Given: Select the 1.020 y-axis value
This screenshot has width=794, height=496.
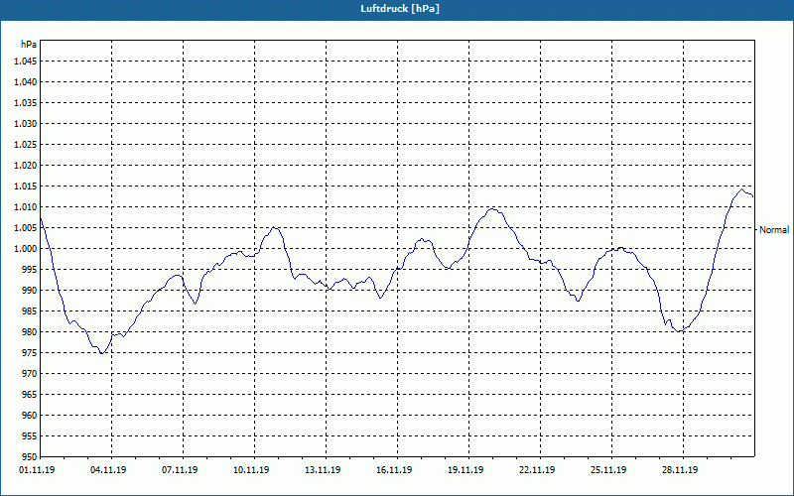Looking at the screenshot, I should (x=27, y=166).
